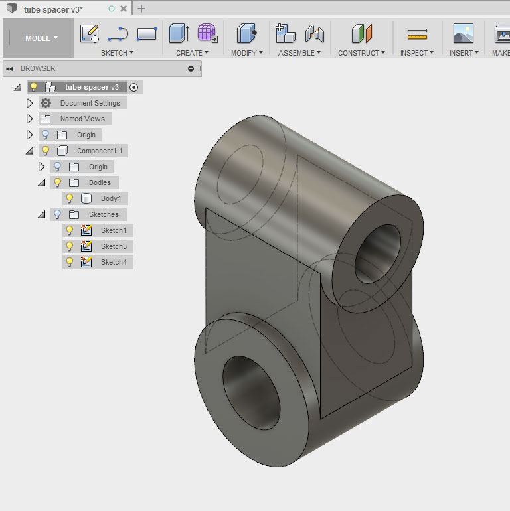Collapse the tube spacer v3 root node
Screen dimensions: 510x511
click(18, 87)
